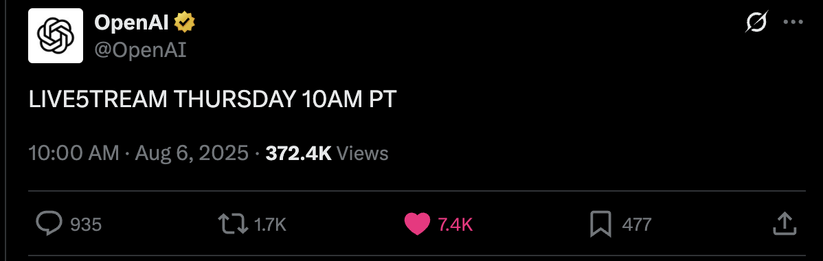Open the @OpenAI handle link
Viewport: 823px width, 261px height.
140,51
